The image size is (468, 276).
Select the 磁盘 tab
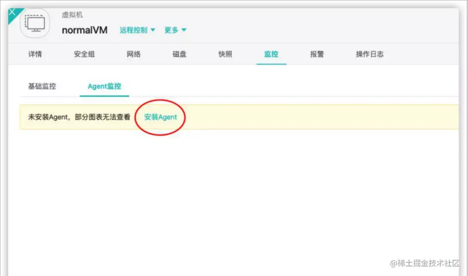point(179,54)
